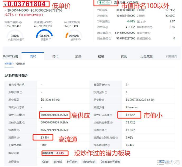The height and width of the screenshot is (167, 182).
Task: Click the -0.75% price change text
Action: pyautogui.click(x=9, y=15)
